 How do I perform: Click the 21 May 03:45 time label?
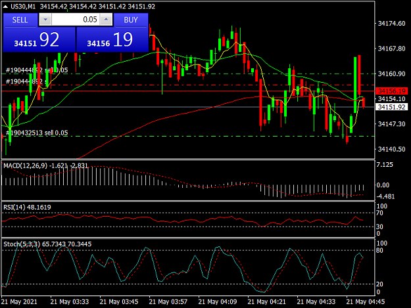119,301
